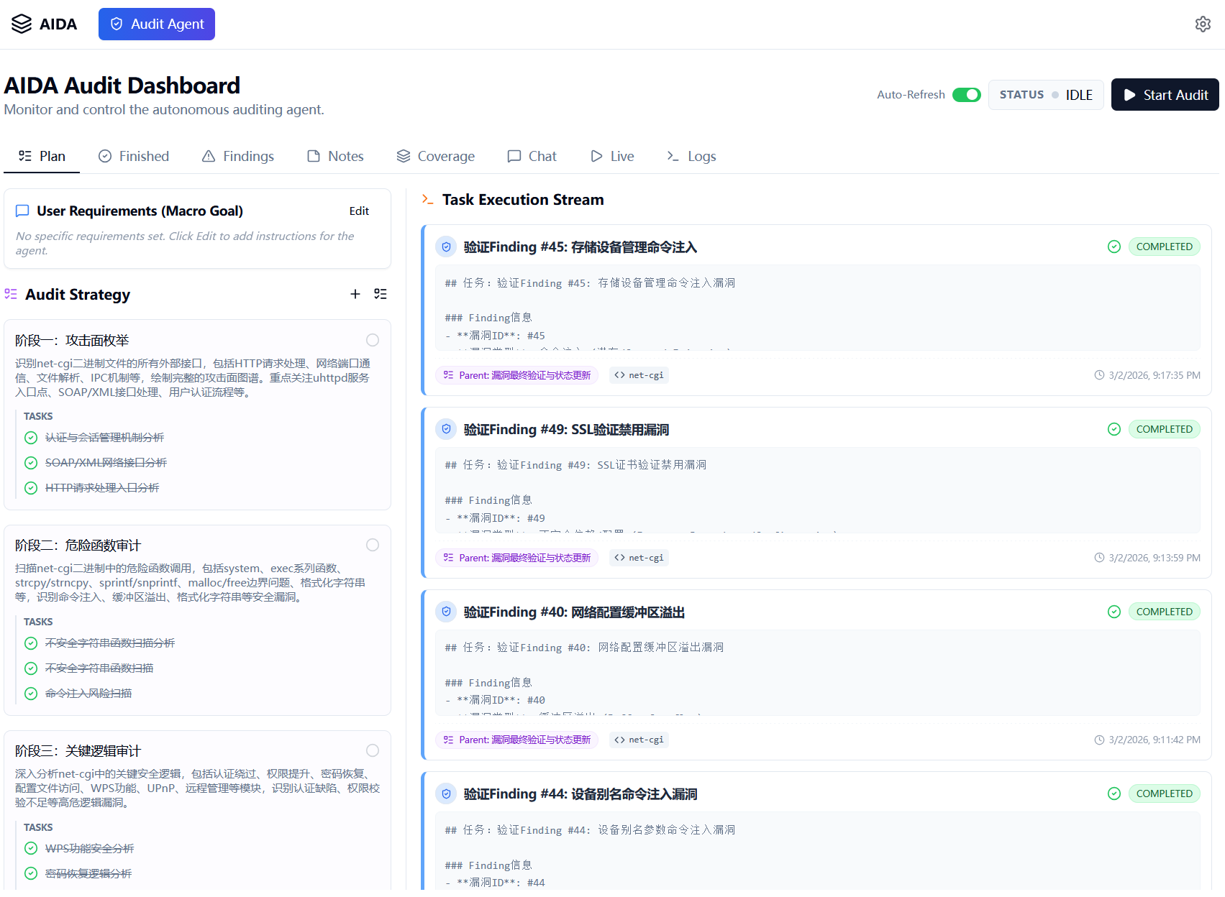Select the radio circle for 阶段二：危险函数审计
Image resolution: width=1225 pixels, height=897 pixels.
373,545
